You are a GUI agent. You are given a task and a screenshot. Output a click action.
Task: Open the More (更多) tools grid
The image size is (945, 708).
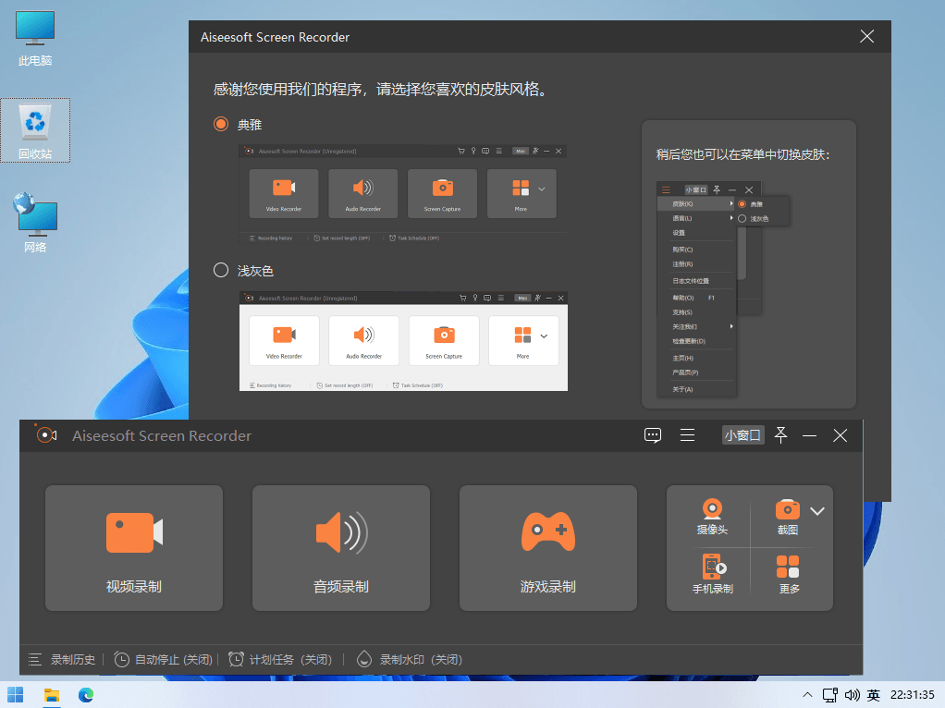point(788,574)
